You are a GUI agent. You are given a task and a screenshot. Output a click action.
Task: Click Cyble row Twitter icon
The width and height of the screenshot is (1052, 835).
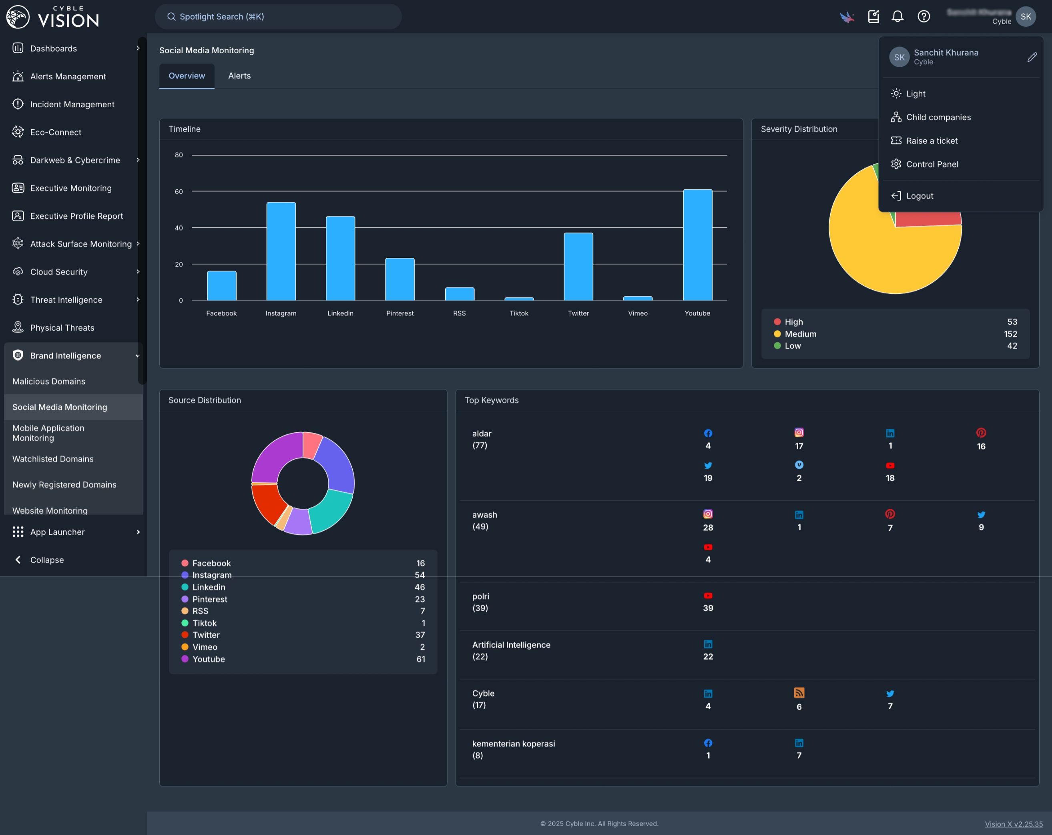(890, 693)
